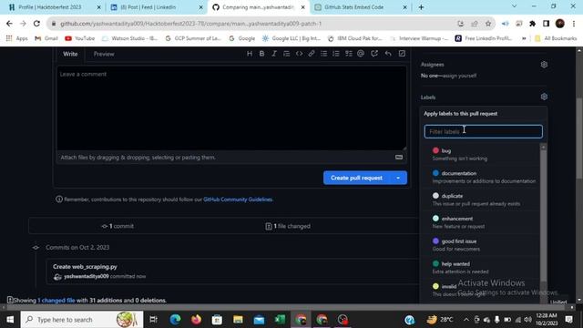Switch to the Preview tab

pyautogui.click(x=104, y=54)
